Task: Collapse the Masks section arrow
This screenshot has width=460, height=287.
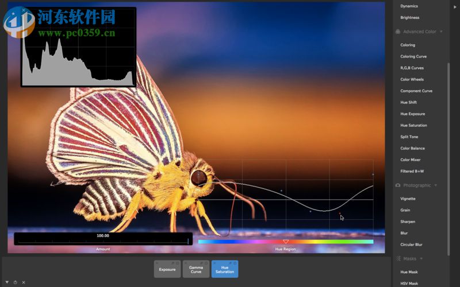Action: pos(421,258)
